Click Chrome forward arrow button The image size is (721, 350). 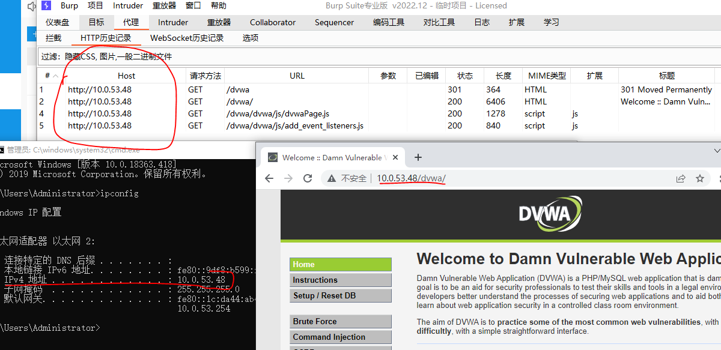tap(288, 178)
